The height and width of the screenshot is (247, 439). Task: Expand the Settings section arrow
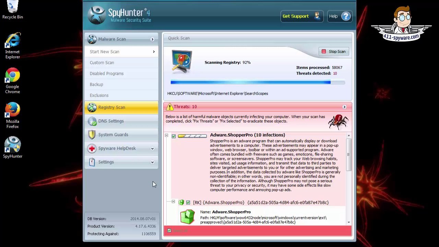click(152, 162)
